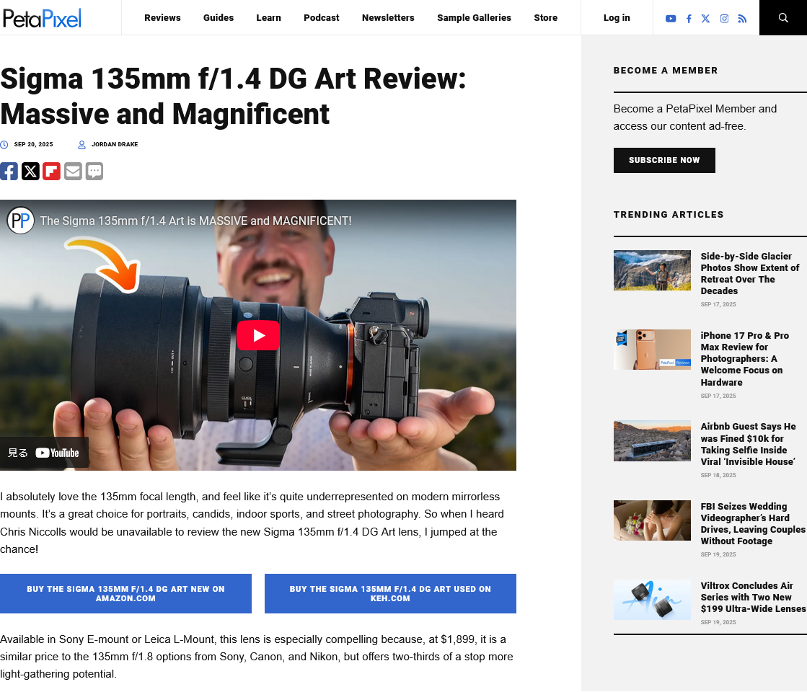
Task: Read the Airbnb Guest Fined $10k article
Action: click(748, 444)
